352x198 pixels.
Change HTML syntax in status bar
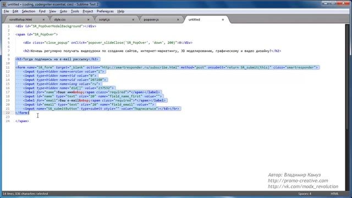(x=334, y=194)
